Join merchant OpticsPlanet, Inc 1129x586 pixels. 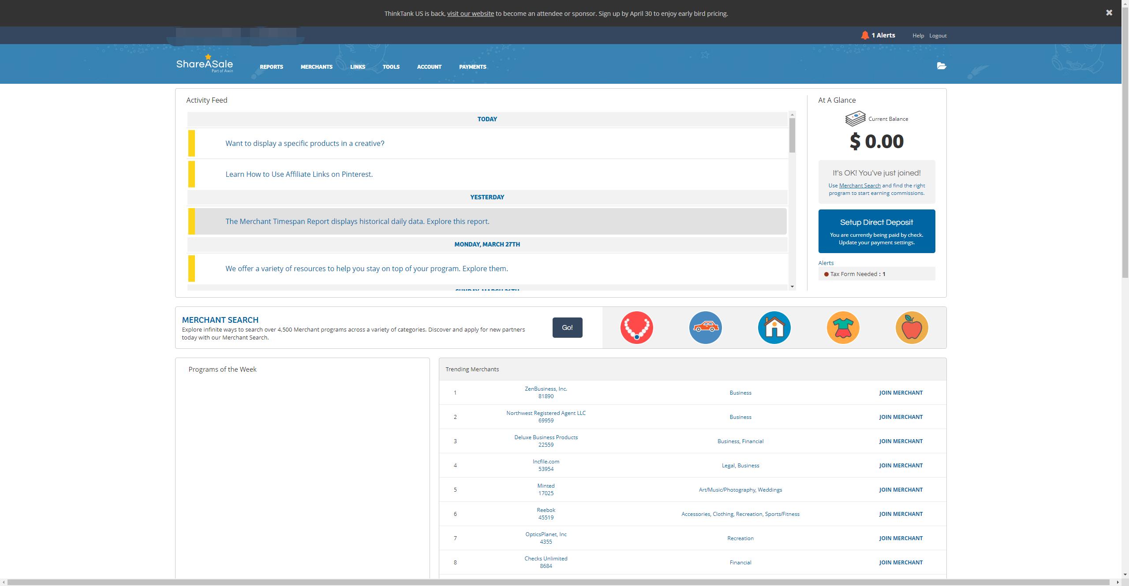[x=901, y=538]
